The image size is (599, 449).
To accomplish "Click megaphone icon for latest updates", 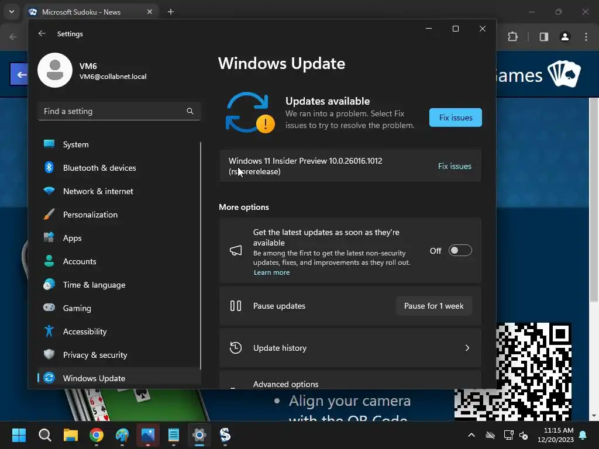I will [236, 250].
